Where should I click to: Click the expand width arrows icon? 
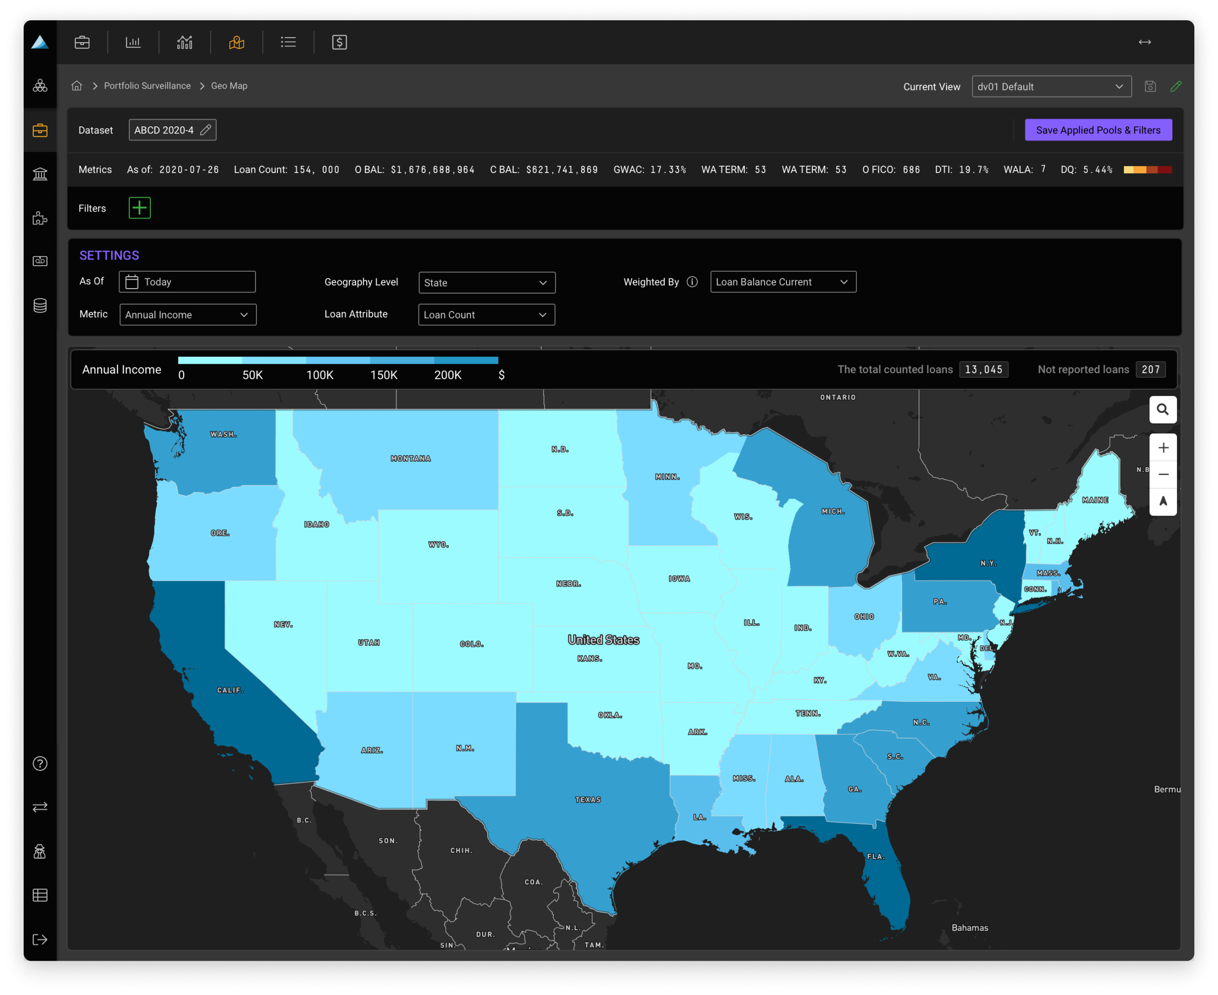(x=1144, y=42)
